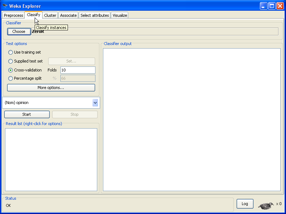Click the Weka Explorer title bar icon

coord(5,6)
